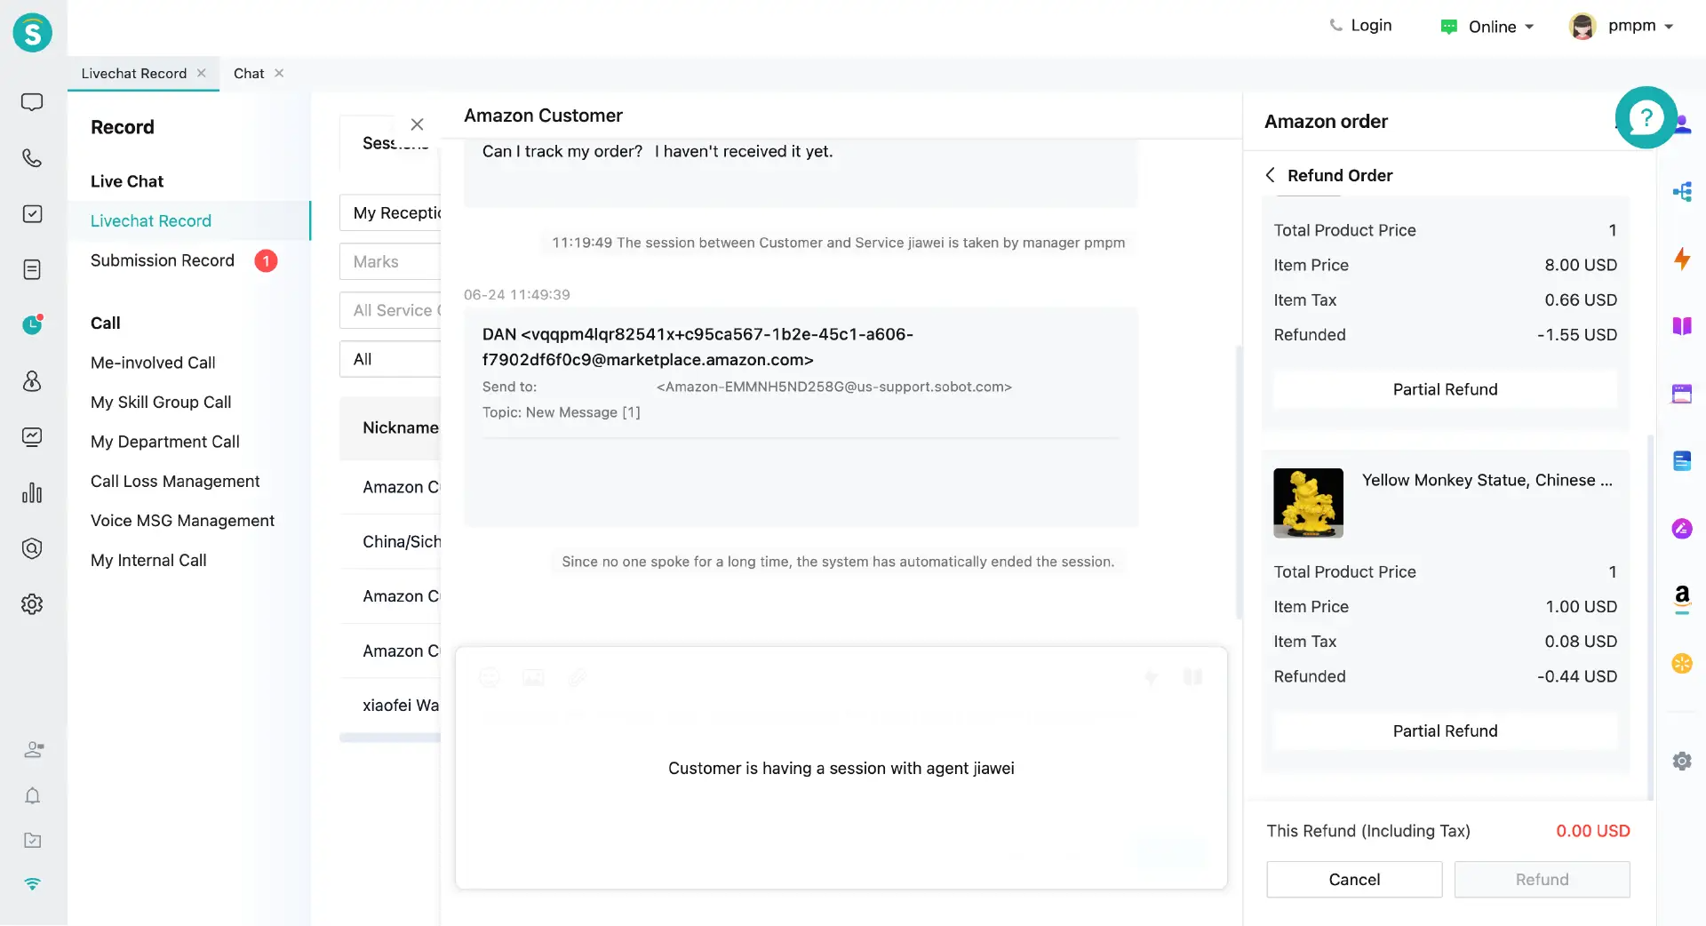Image resolution: width=1706 pixels, height=926 pixels.
Task: Open the All filter dropdown
Action: (391, 359)
